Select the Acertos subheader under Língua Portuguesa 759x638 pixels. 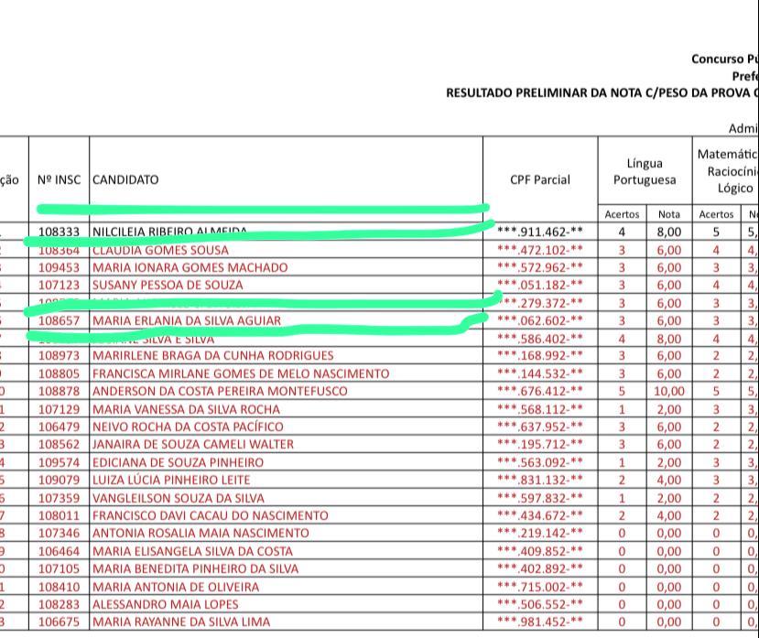coord(622,214)
